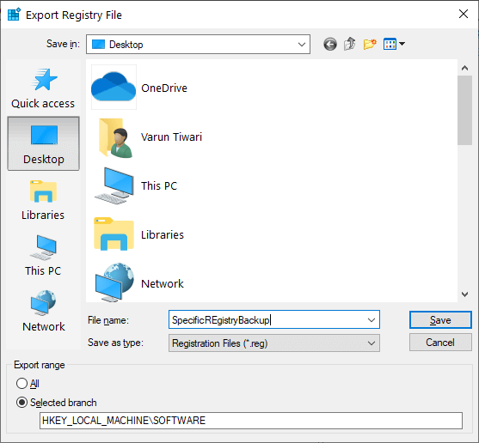Choose Network in the left sidebar

[x=43, y=312]
